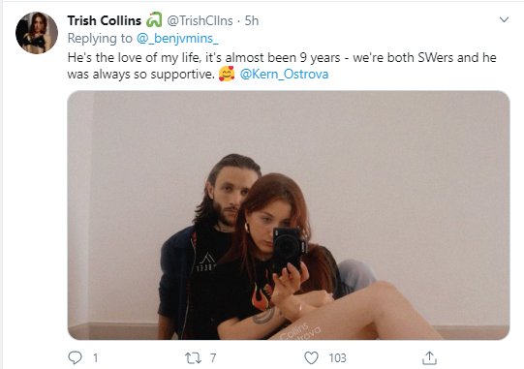Viewport: 524px width, 369px height.
Task: Retweet this tweet using the retweet icon
Action: (x=194, y=358)
